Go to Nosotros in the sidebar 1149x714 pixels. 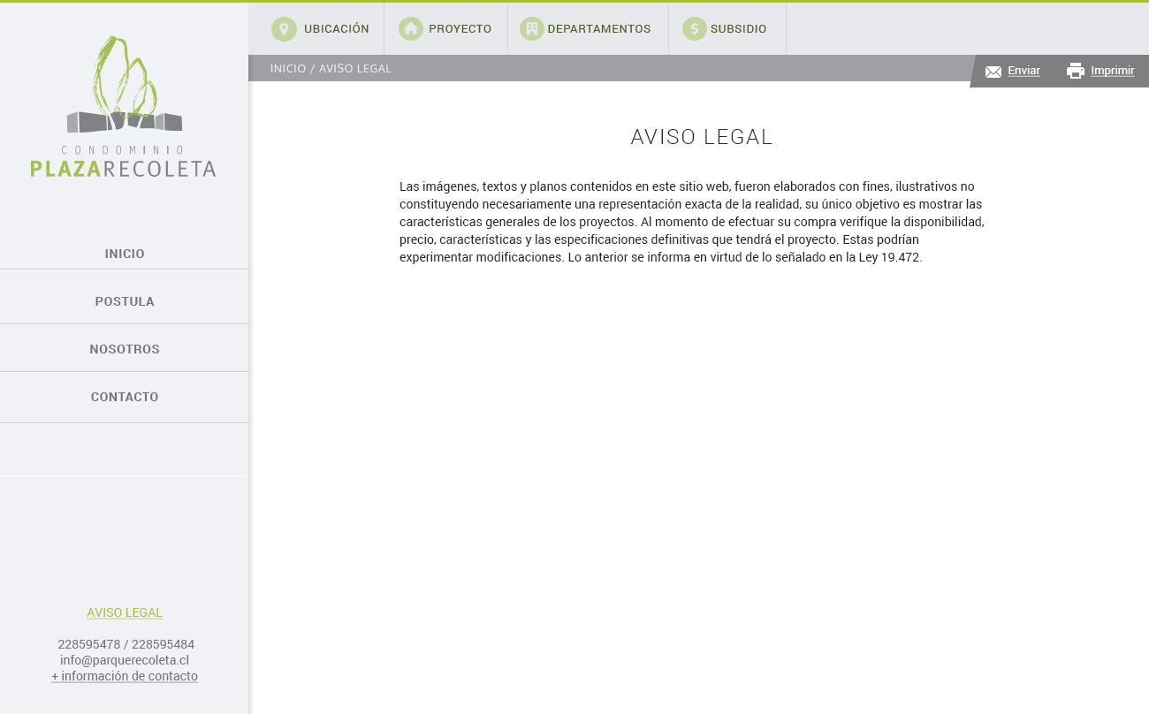point(125,349)
